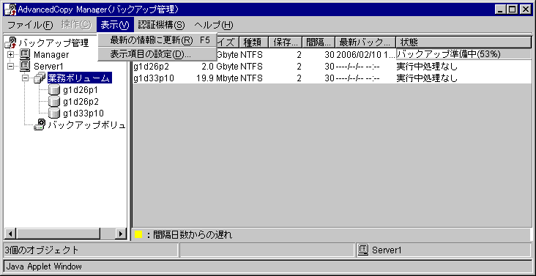Select Manager in the tree
Viewport: 536px width, 276px height.
point(51,55)
